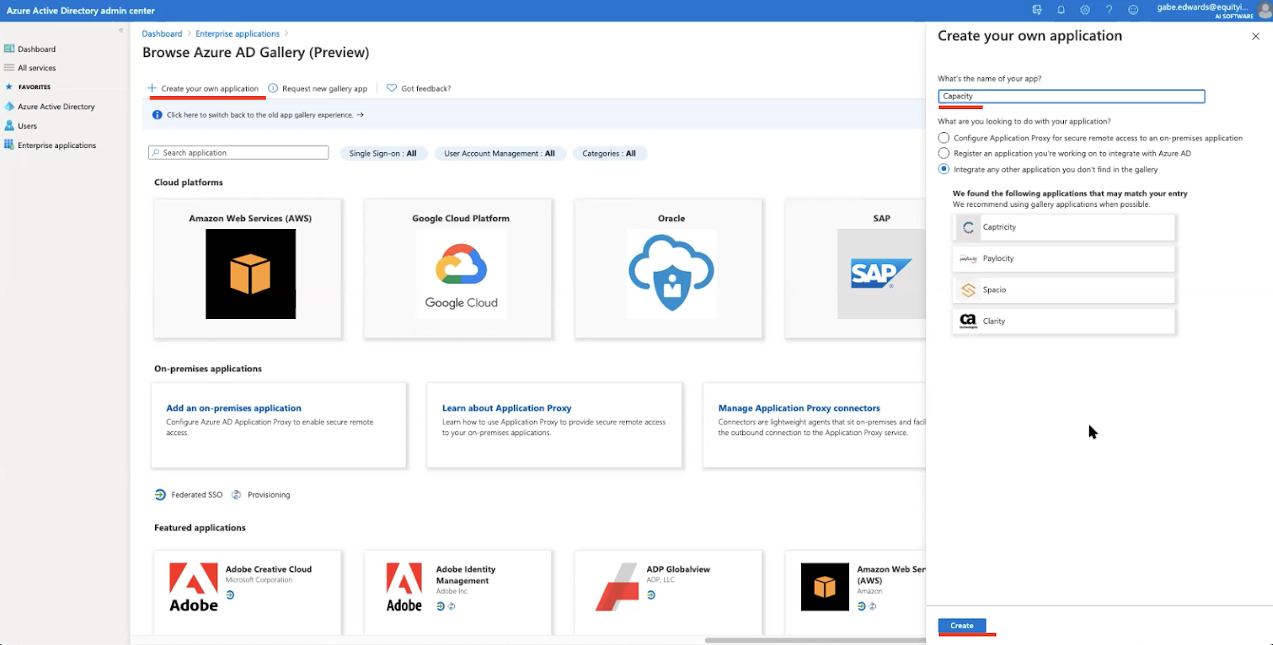Open the notifications bell
Viewport: 1273px width, 645px height.
point(1061,10)
